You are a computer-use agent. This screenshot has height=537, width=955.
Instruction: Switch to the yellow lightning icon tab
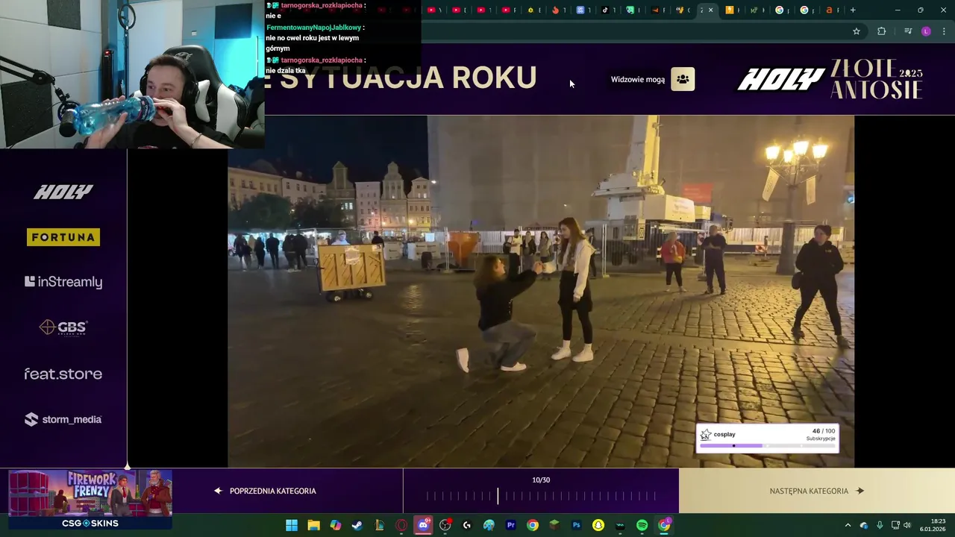pos(730,10)
